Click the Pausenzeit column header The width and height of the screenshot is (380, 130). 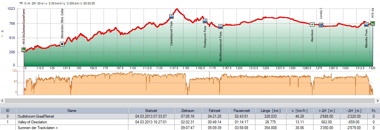click(x=242, y=110)
